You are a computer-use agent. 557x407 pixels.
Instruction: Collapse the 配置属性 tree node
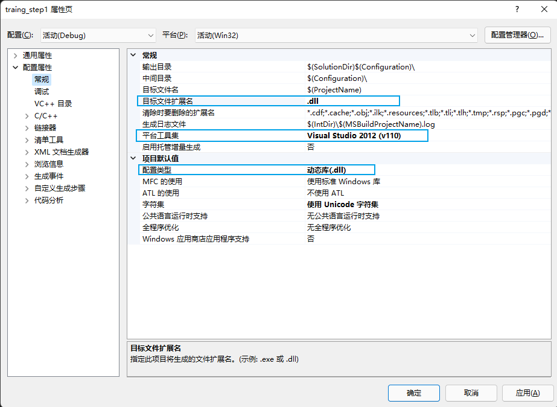click(x=15, y=67)
